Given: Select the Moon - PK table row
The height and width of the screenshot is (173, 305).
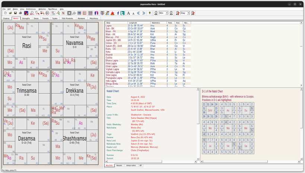Looking at the screenshot, I should pos(148,32).
